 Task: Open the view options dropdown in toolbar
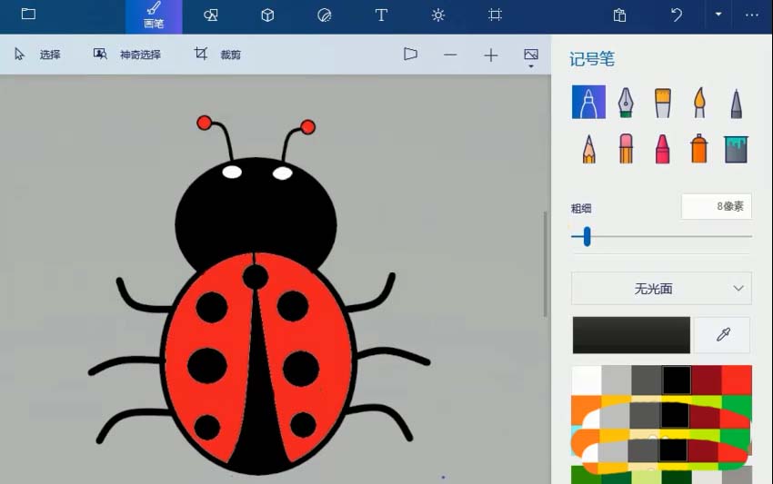(x=531, y=57)
